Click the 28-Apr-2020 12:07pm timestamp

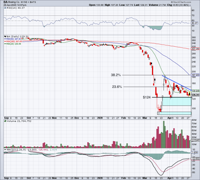click(x=15, y=5)
